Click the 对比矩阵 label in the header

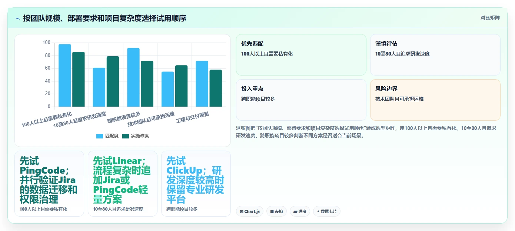(x=490, y=18)
